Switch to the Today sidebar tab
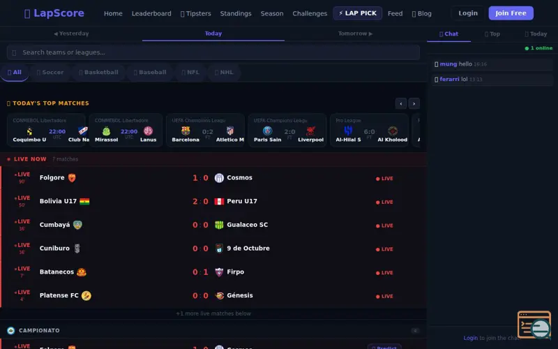 pyautogui.click(x=536, y=34)
